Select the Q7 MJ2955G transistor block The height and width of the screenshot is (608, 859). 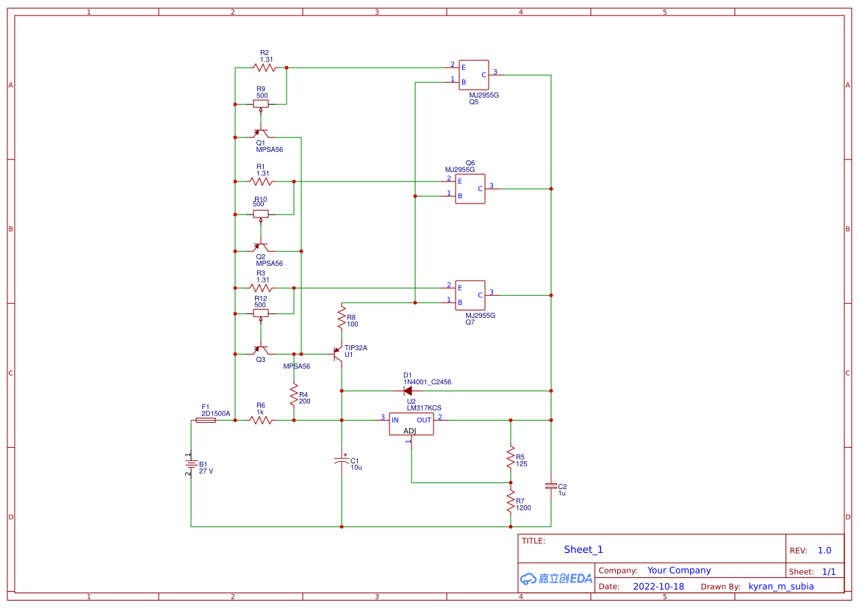(x=470, y=295)
